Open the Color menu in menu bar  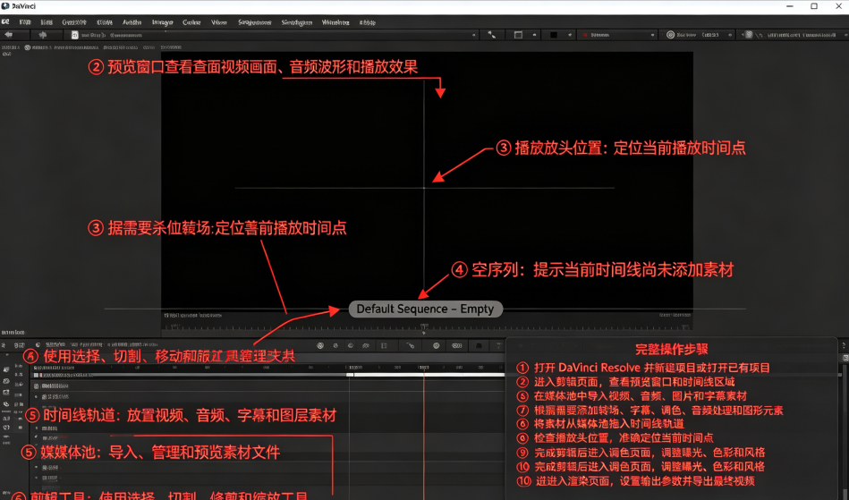pyautogui.click(x=191, y=22)
